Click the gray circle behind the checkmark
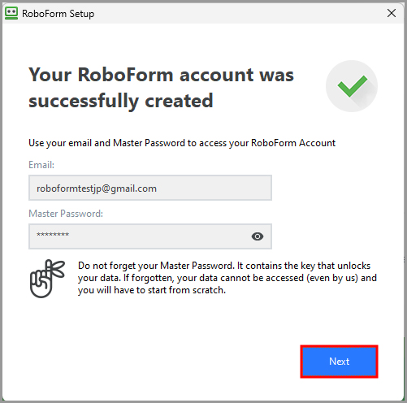407x403 pixels. (352, 86)
